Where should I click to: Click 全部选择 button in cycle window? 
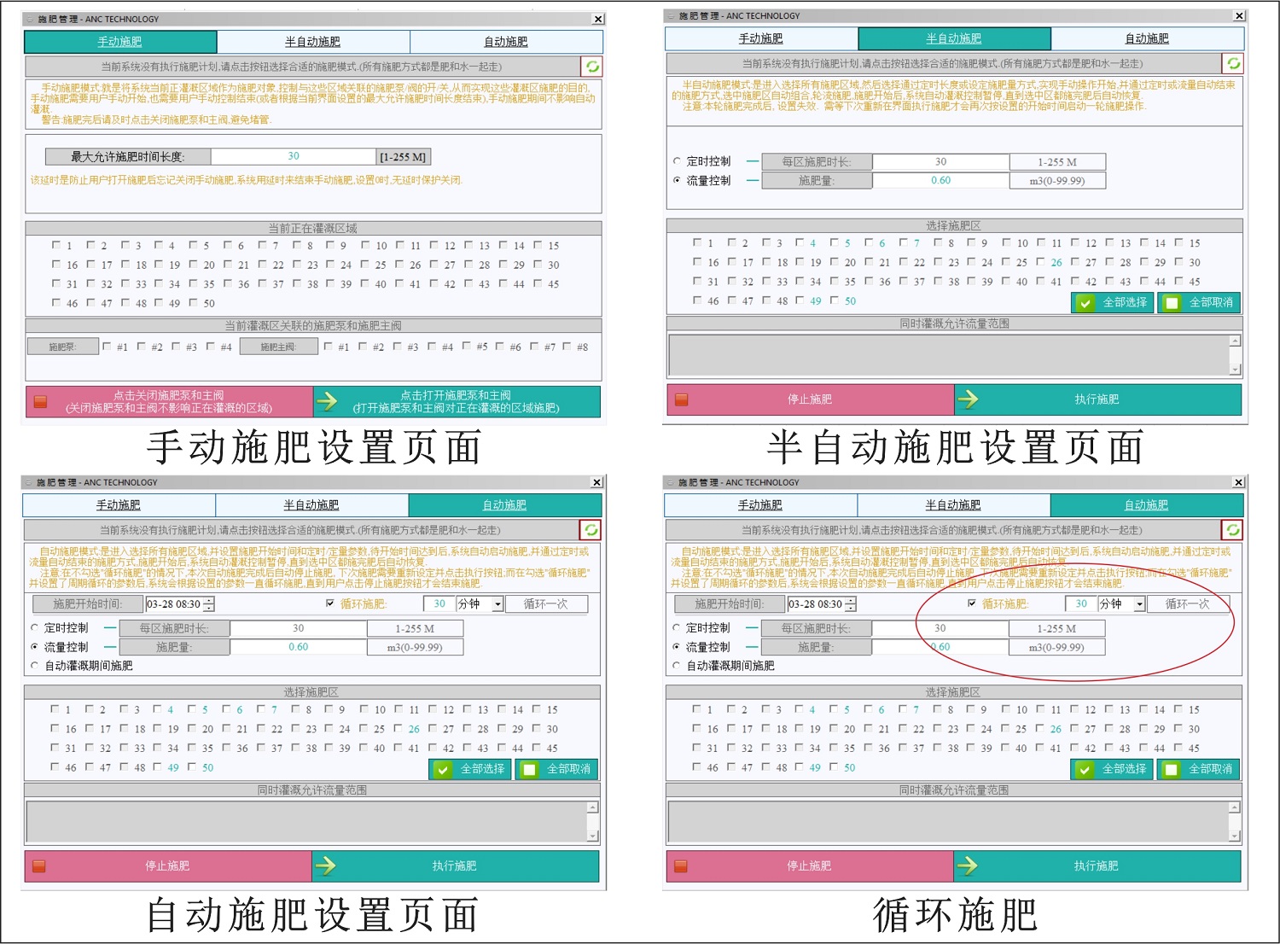tap(1113, 769)
